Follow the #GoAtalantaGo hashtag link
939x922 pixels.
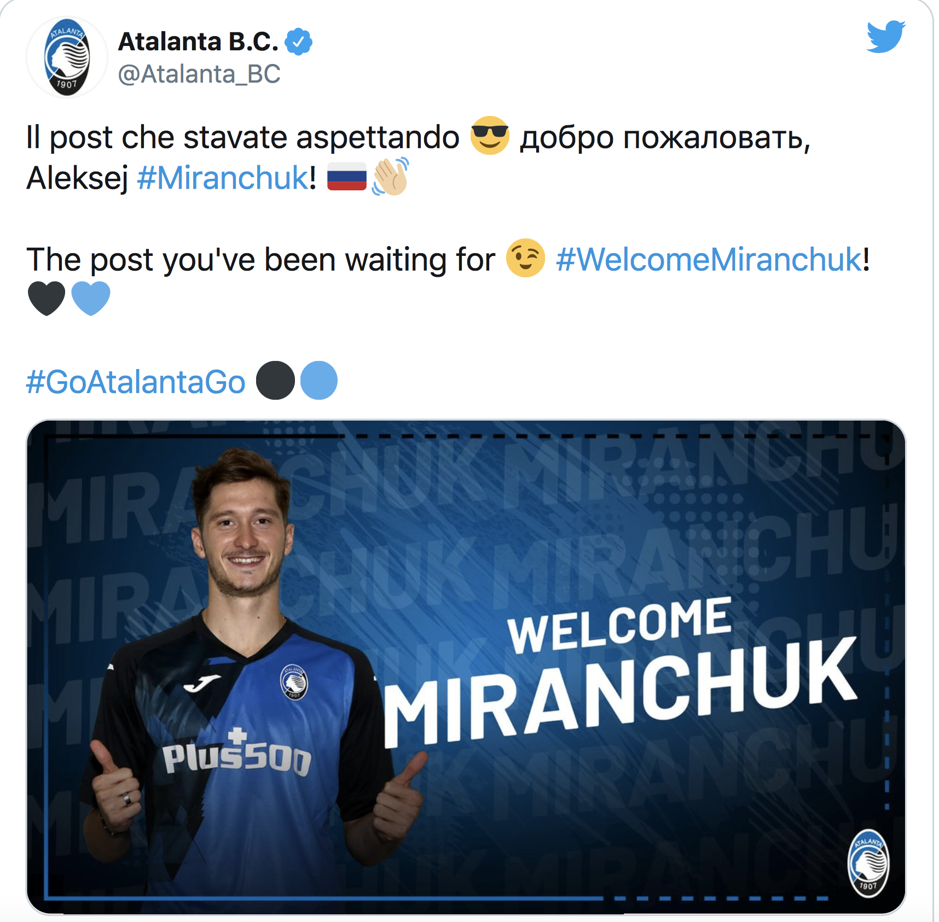click(136, 382)
